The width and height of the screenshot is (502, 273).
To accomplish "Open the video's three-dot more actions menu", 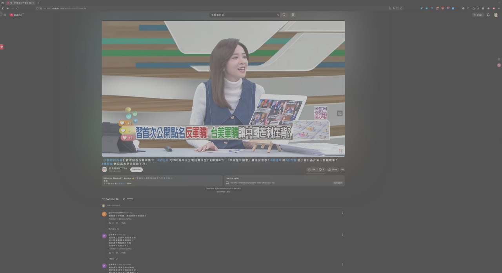I will coord(342,169).
